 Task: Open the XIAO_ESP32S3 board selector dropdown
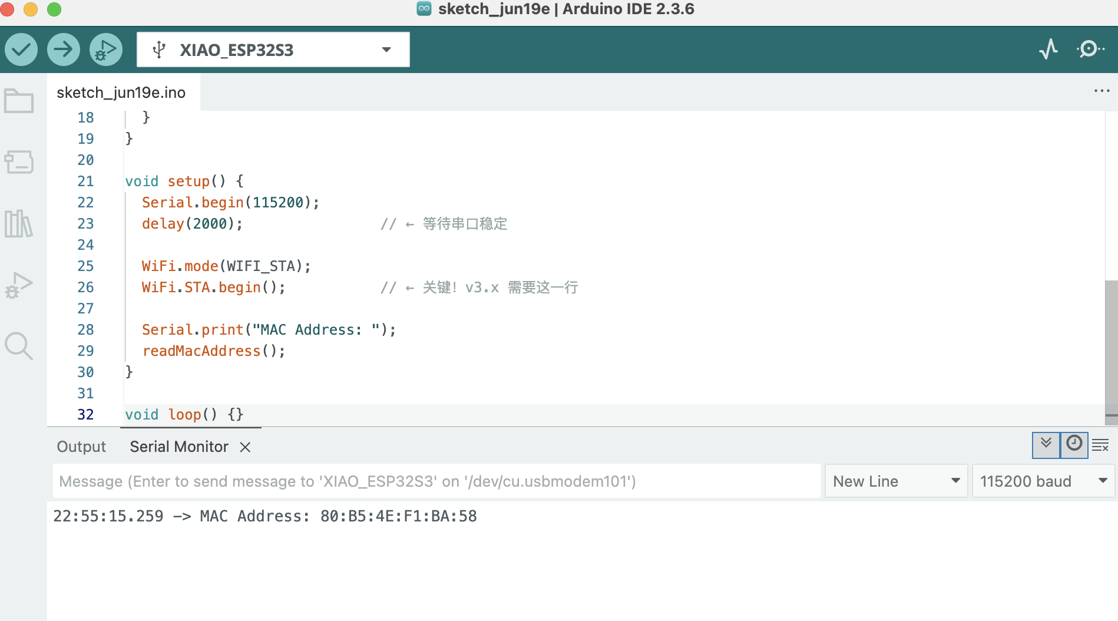[x=273, y=49]
